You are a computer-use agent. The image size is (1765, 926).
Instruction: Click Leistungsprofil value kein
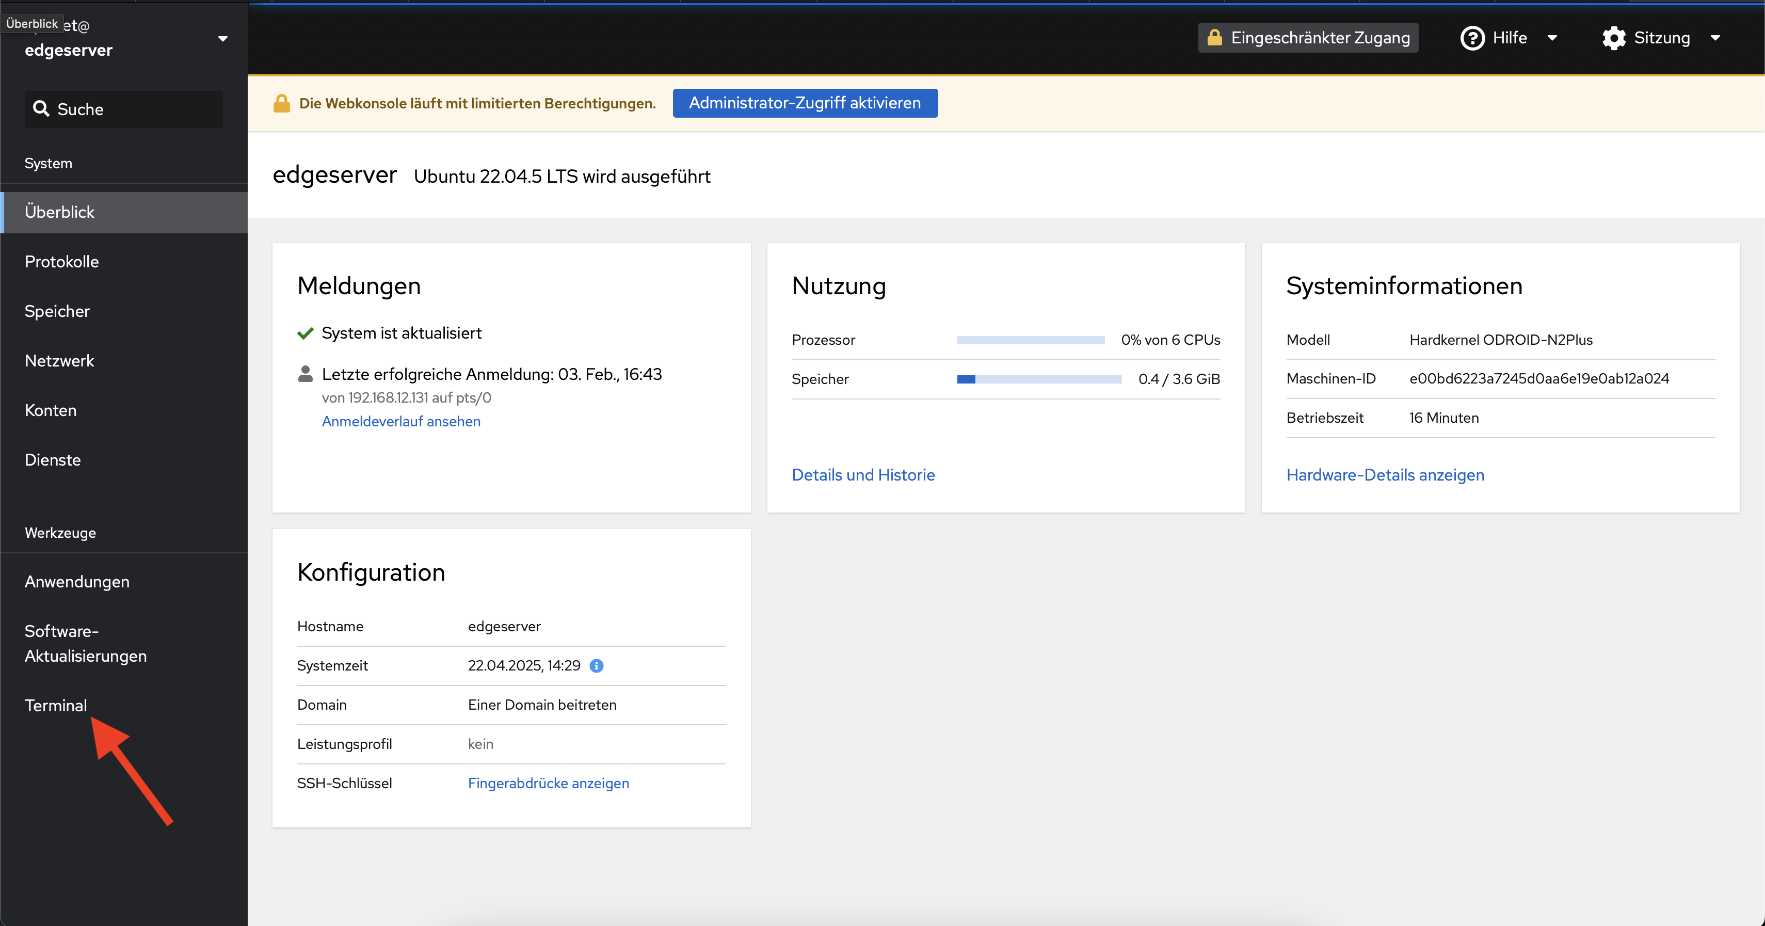[x=480, y=744]
